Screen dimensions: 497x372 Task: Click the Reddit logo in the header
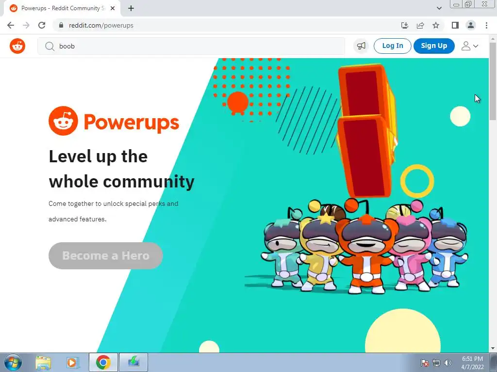click(17, 46)
